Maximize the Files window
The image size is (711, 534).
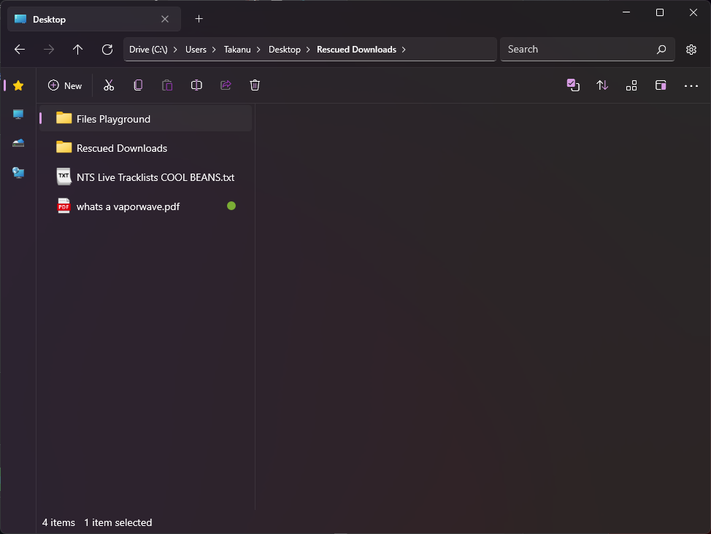[x=660, y=12]
